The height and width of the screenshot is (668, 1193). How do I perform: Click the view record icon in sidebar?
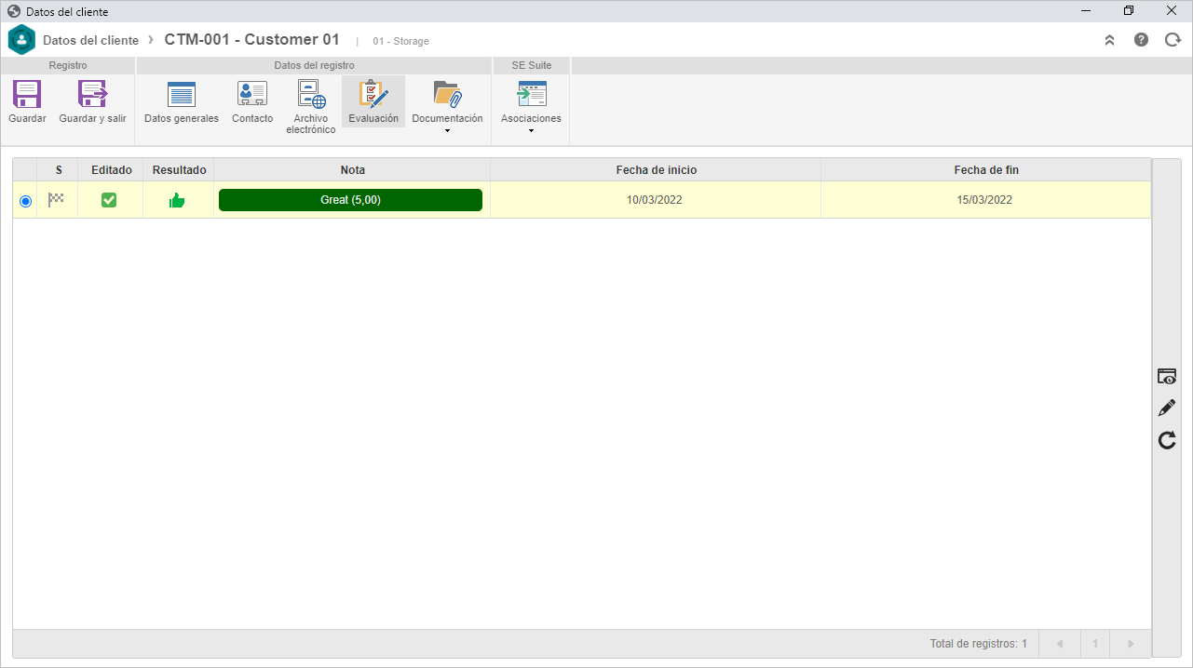pos(1167,376)
